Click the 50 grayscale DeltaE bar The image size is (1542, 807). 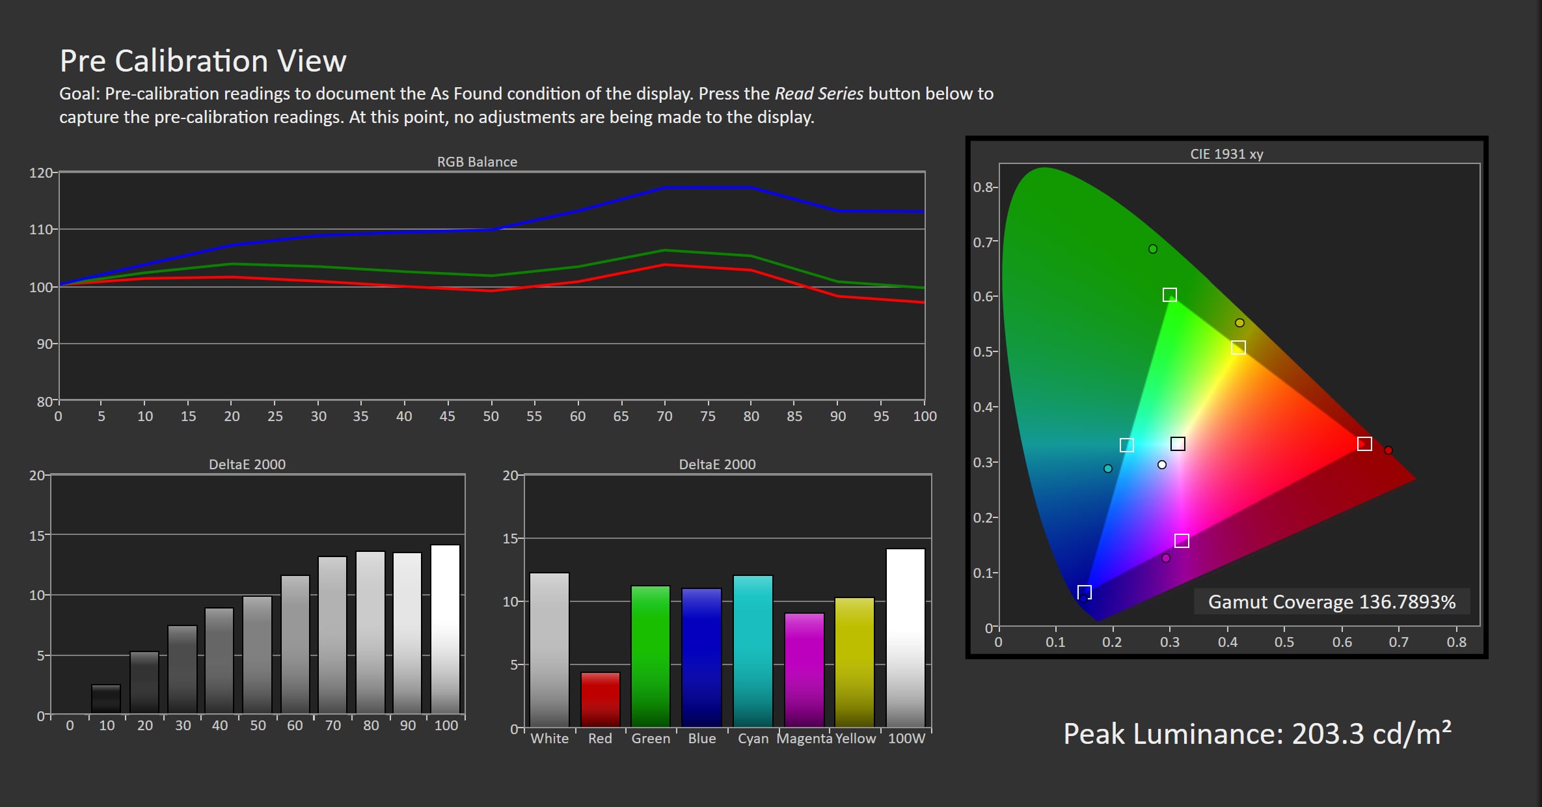257,655
